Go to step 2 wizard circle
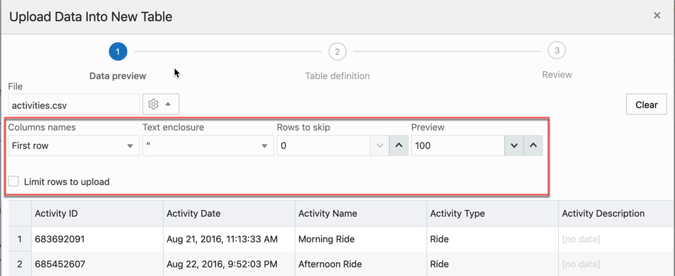This screenshot has height=276, width=675. click(337, 51)
